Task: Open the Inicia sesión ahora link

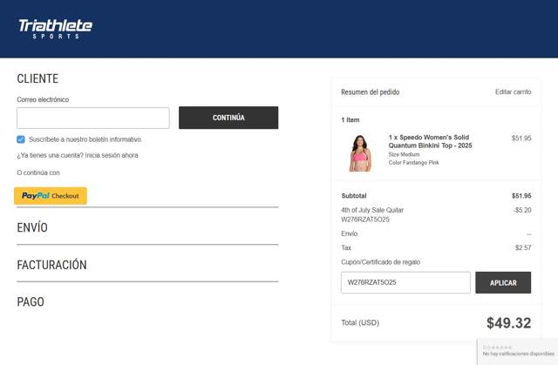Action: point(112,155)
